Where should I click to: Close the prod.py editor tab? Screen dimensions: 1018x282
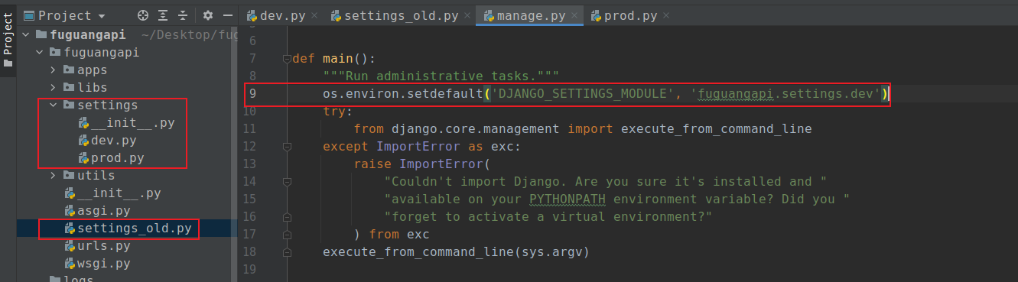666,15
